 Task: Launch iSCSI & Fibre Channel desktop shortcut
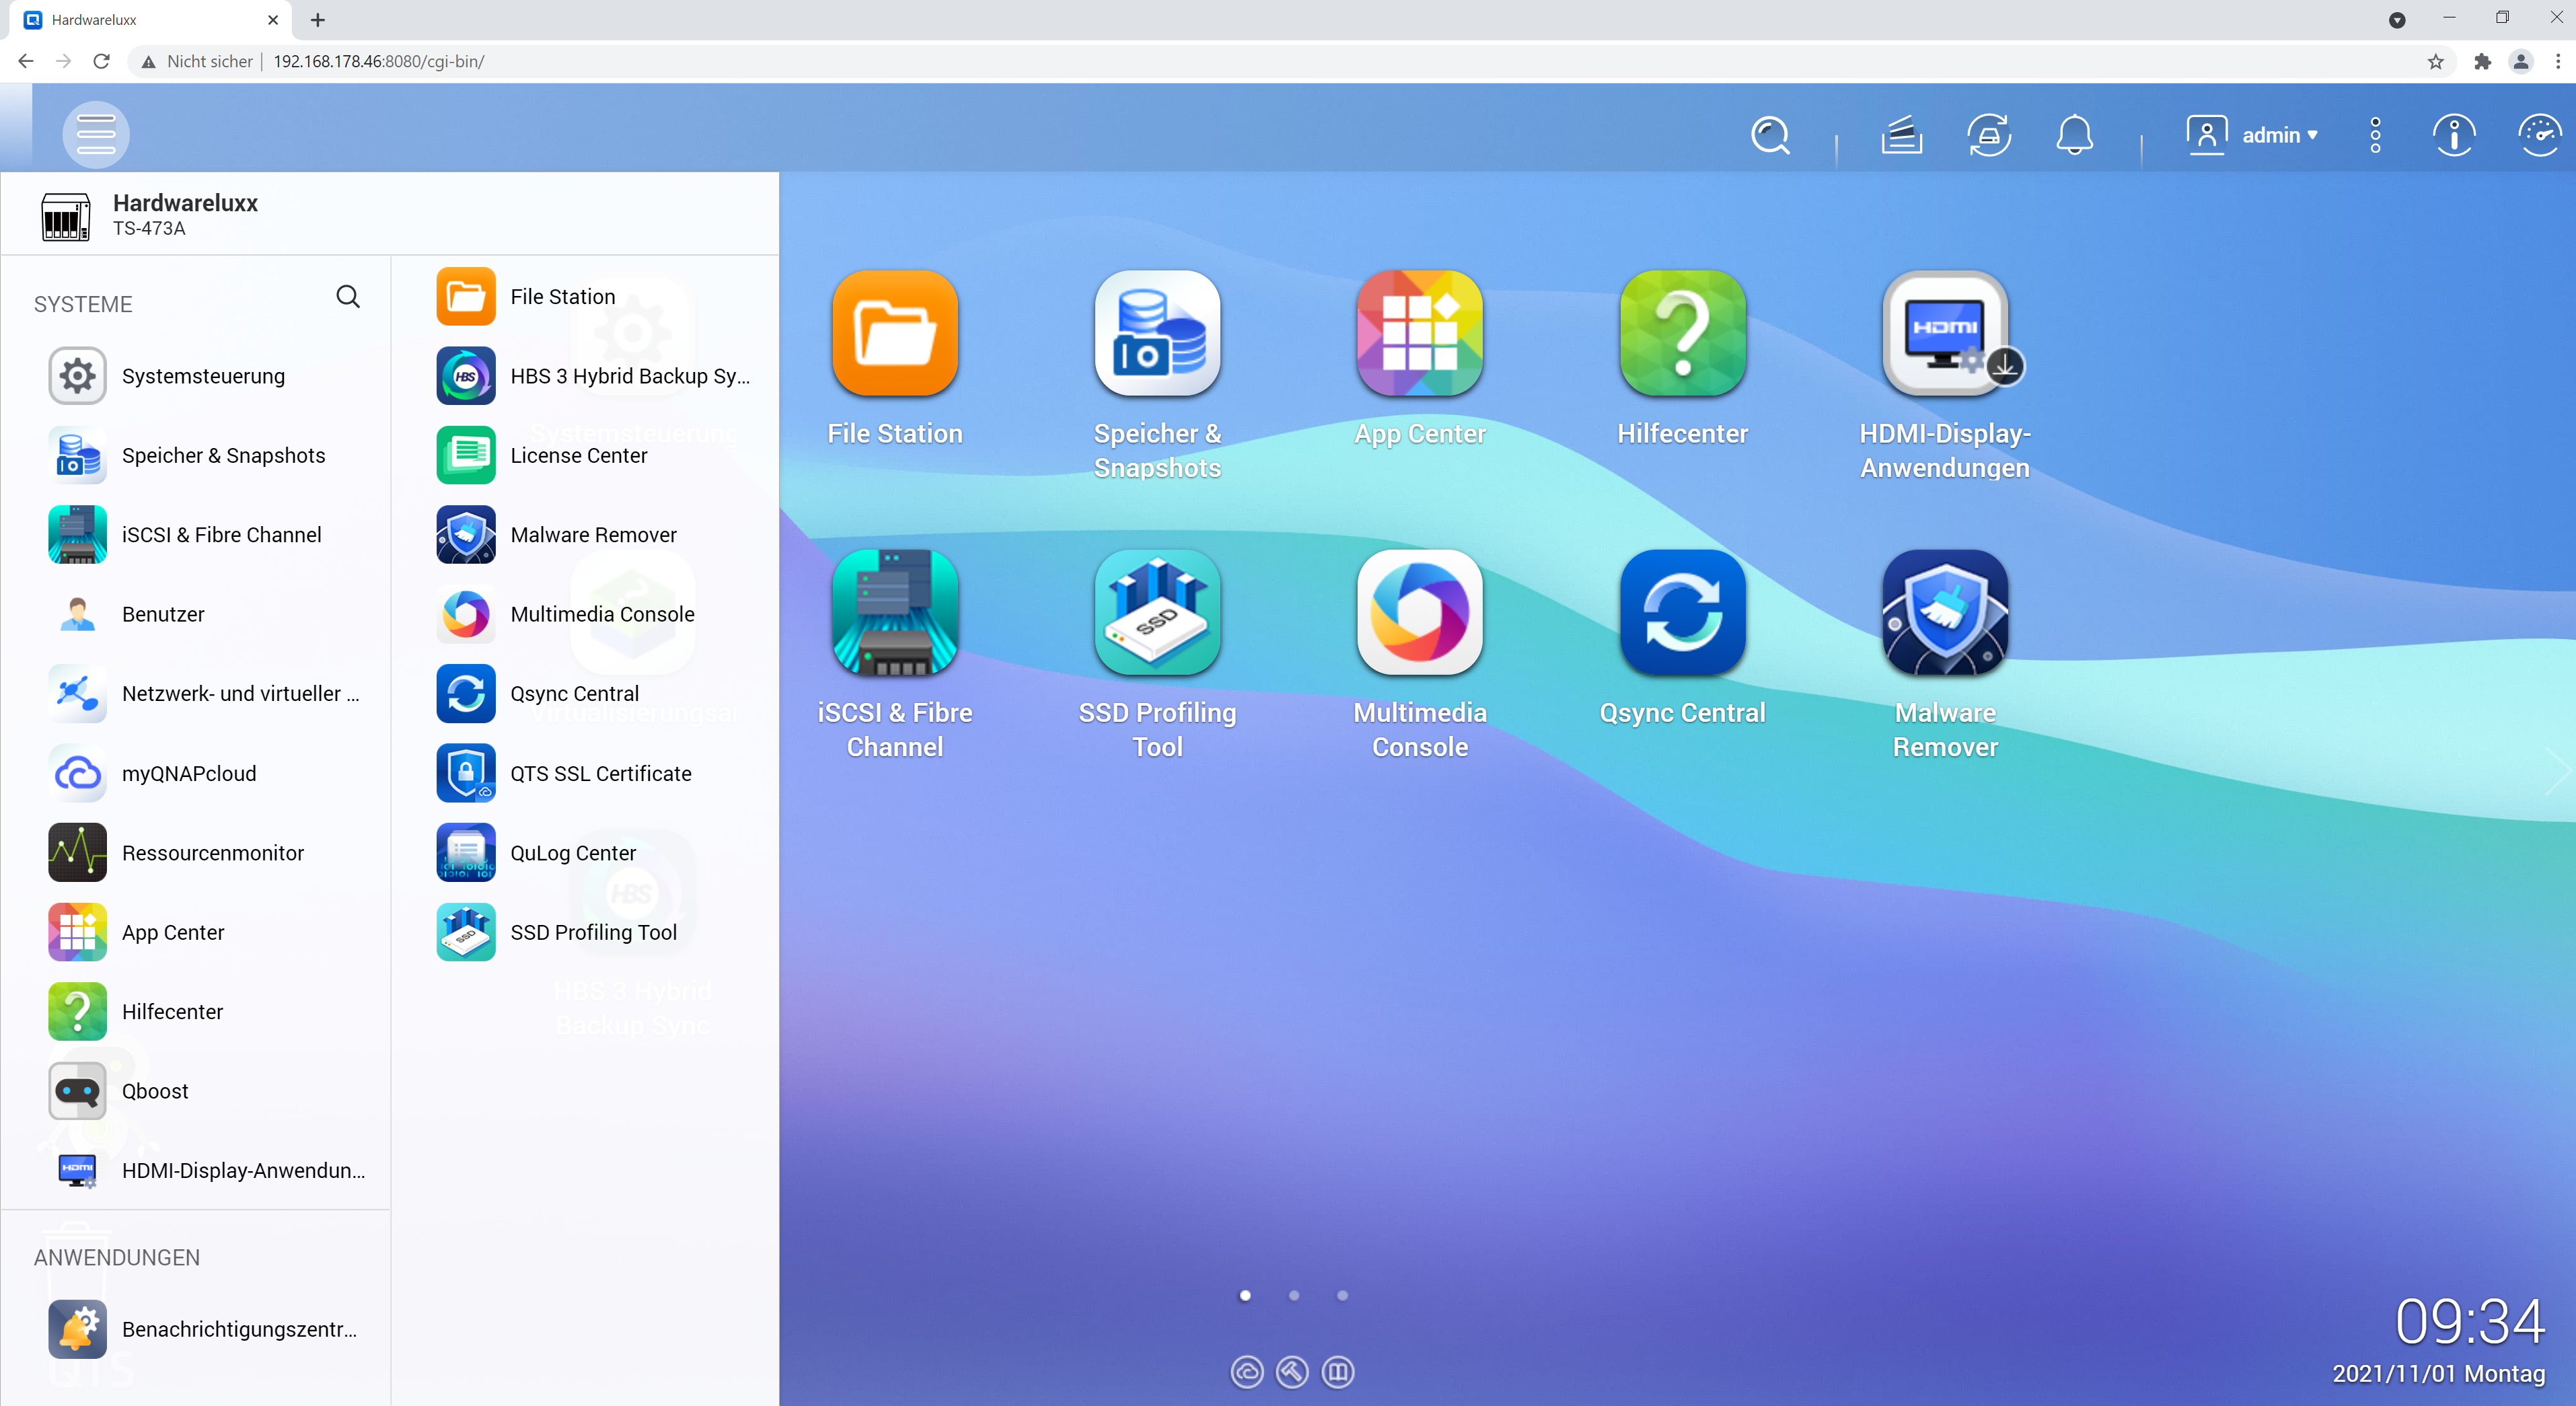[895, 612]
